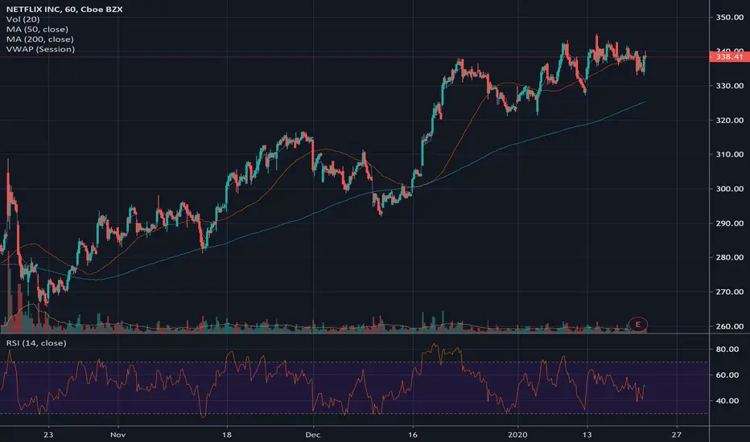Click the RSI 40.00 scale label
750x442 pixels.
(x=727, y=401)
